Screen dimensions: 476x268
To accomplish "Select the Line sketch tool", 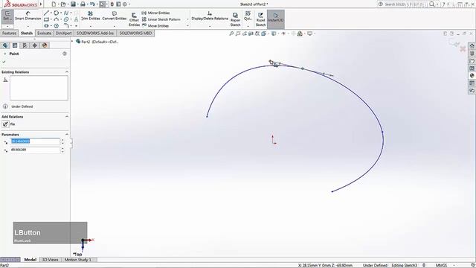I will [x=46, y=13].
